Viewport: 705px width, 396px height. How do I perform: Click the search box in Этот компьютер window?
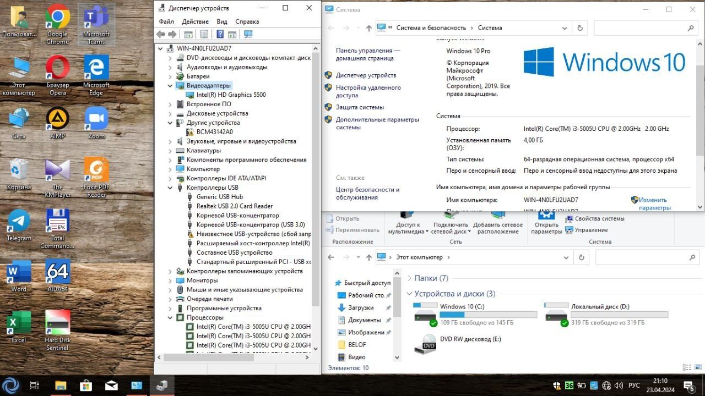[647, 257]
